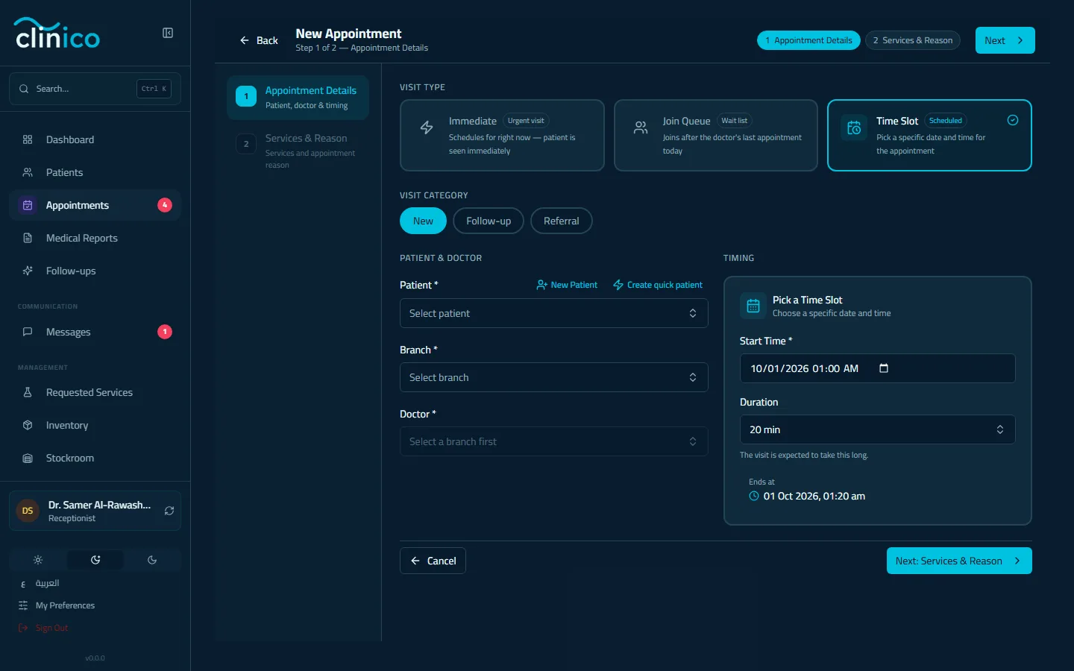This screenshot has height=671, width=1074.
Task: Select the middle system theme toggle
Action: tap(95, 560)
